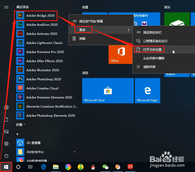Viewport: 195px width, 172px height.
Task: Open the QQ Music taskbar icon
Action: pos(81,167)
